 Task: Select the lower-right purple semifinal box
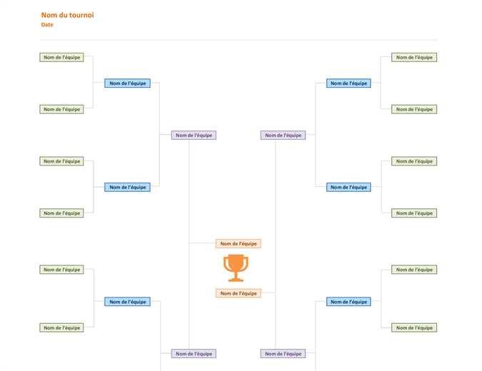pos(283,353)
